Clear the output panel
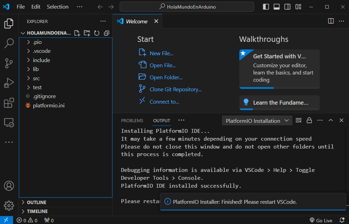The height and width of the screenshot is (224, 349). click(x=298, y=120)
